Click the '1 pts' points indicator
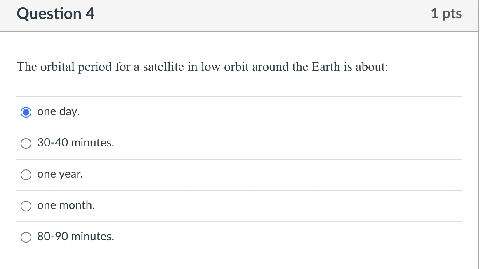Screen dimensions: 495x269 [x=446, y=14]
